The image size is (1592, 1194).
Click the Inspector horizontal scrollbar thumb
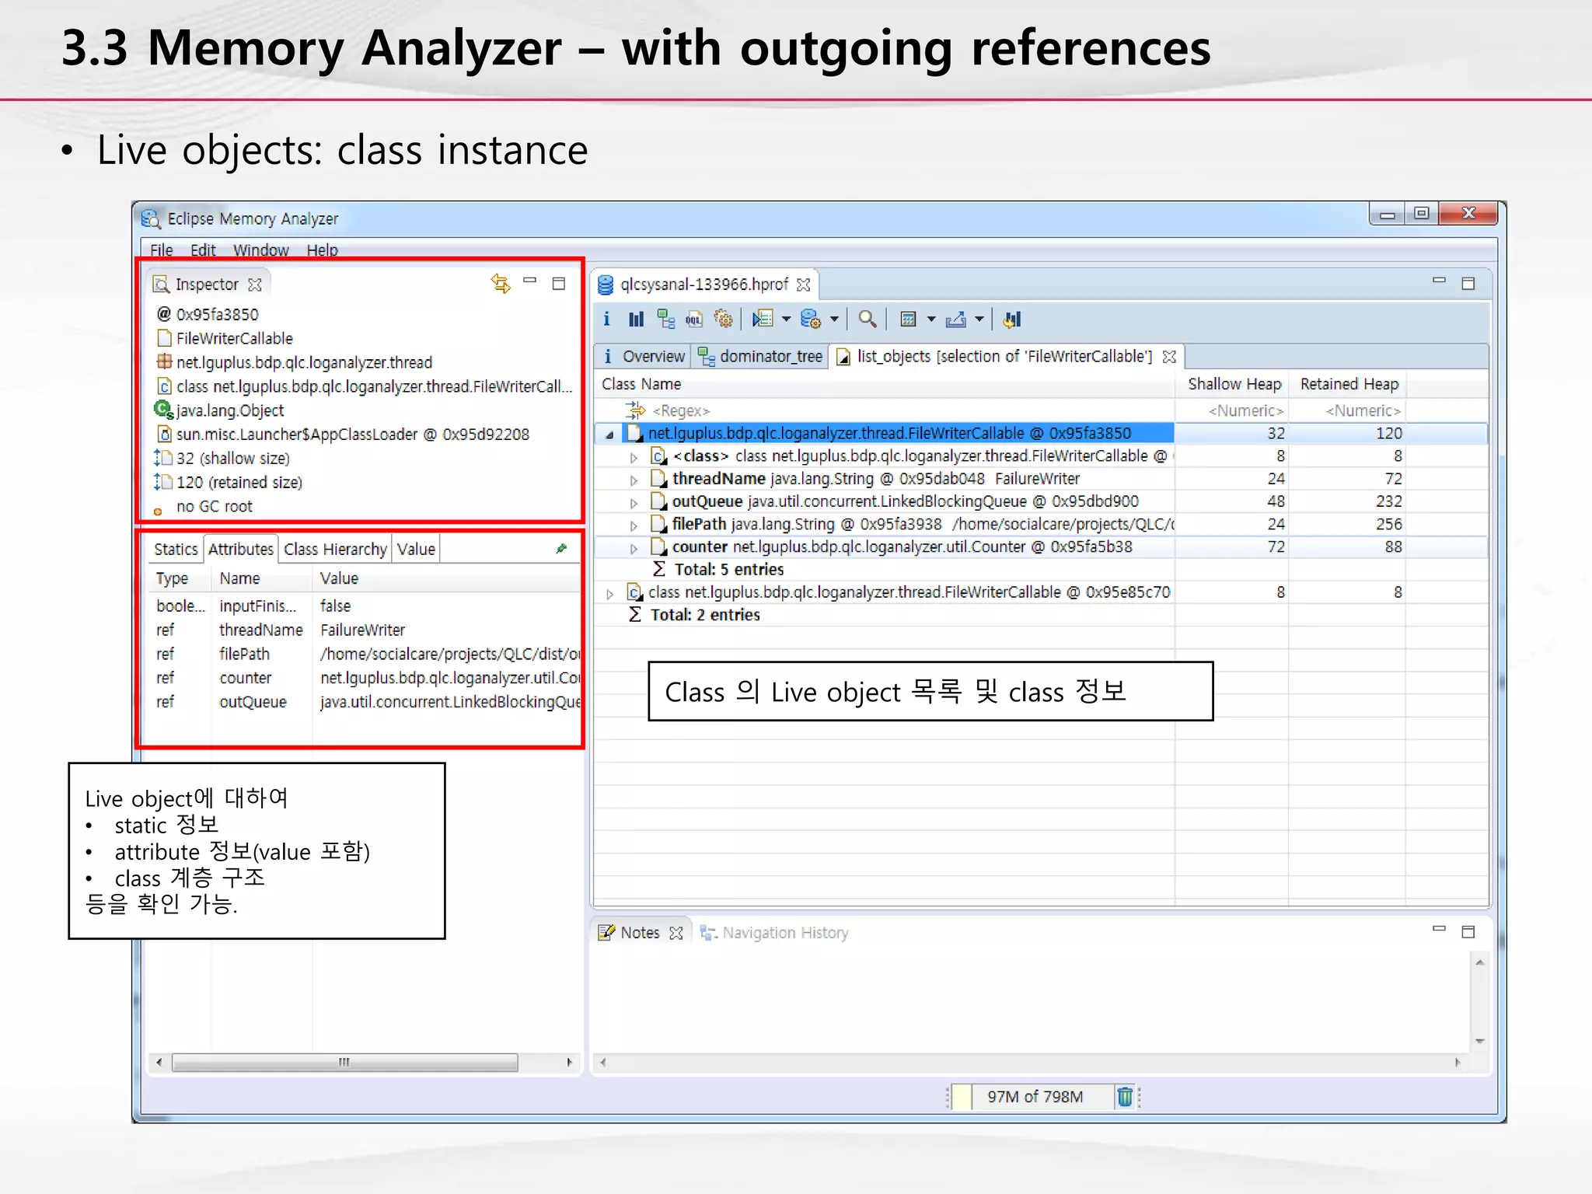click(345, 1062)
